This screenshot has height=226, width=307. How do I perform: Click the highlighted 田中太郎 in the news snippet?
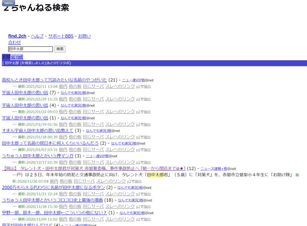(155, 175)
